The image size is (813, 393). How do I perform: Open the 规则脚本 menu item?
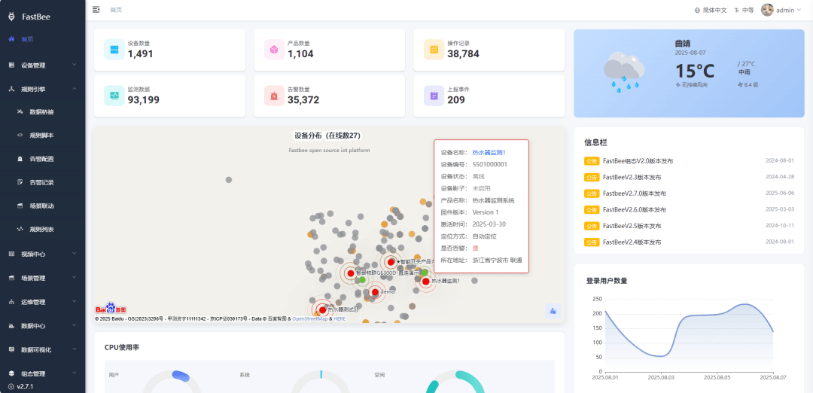pos(42,136)
